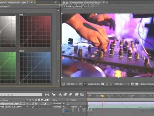Viewport: 154px width, 116px height.
Task: Open blending mode dropdown for Adjustment Layer 2
Action: pos(59,103)
